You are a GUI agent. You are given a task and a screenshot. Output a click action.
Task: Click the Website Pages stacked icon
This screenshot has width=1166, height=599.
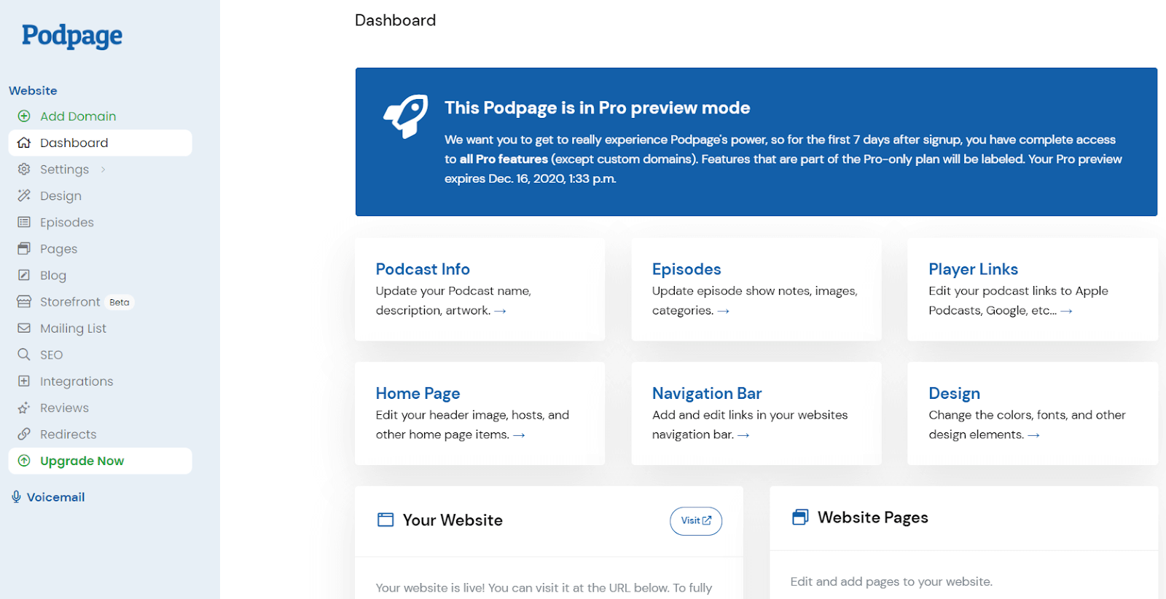coord(800,517)
